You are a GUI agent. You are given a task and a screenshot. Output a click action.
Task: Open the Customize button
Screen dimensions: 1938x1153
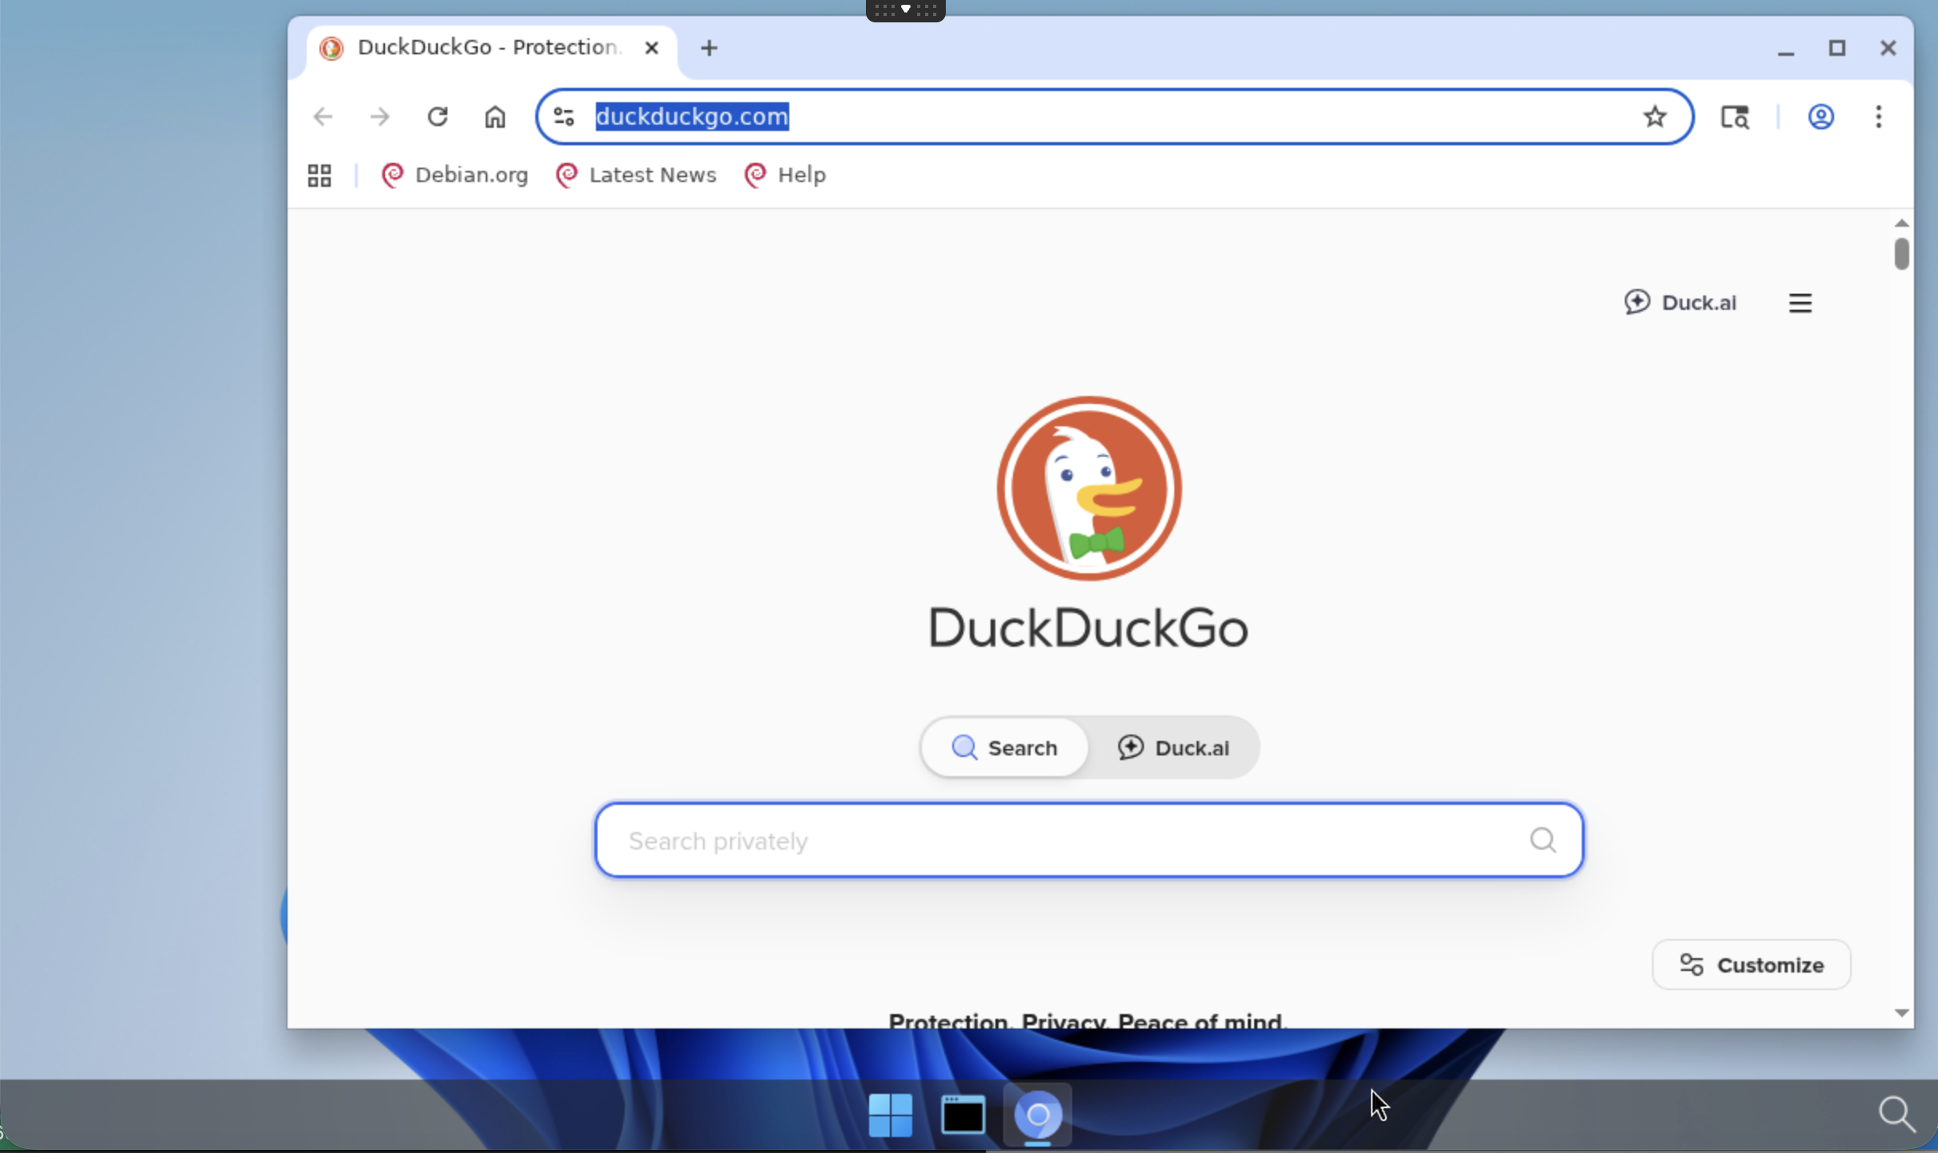point(1751,965)
